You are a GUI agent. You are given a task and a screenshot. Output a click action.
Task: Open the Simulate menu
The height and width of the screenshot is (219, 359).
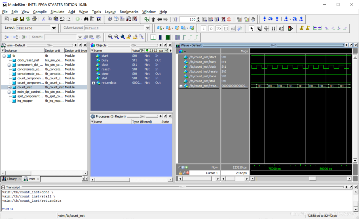tap(57, 12)
